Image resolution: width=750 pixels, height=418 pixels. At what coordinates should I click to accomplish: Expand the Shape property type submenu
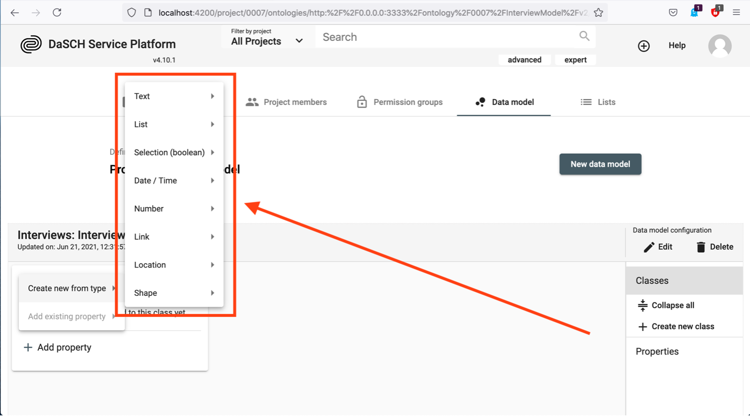pos(174,293)
